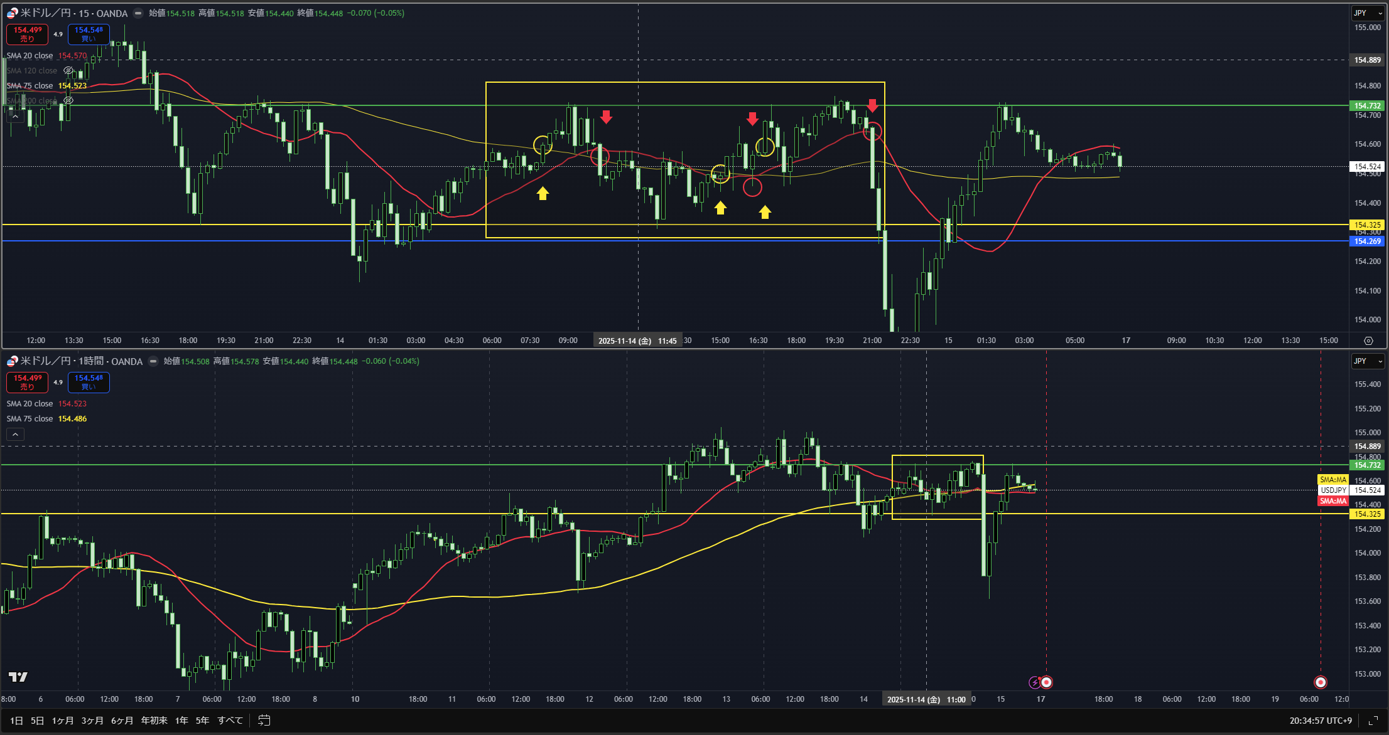Click the red 売り sell button in upper chart
1389x735 pixels.
click(x=28, y=34)
